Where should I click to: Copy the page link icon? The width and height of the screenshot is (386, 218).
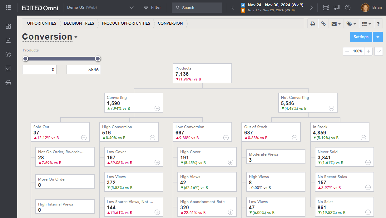click(323, 24)
